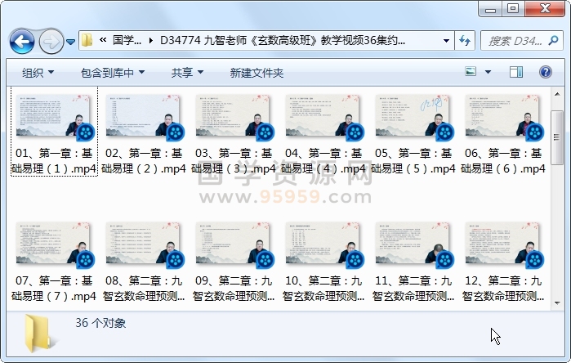This screenshot has width=571, height=363.
Task: Click the scrollbar down arrow
Action: 557,302
